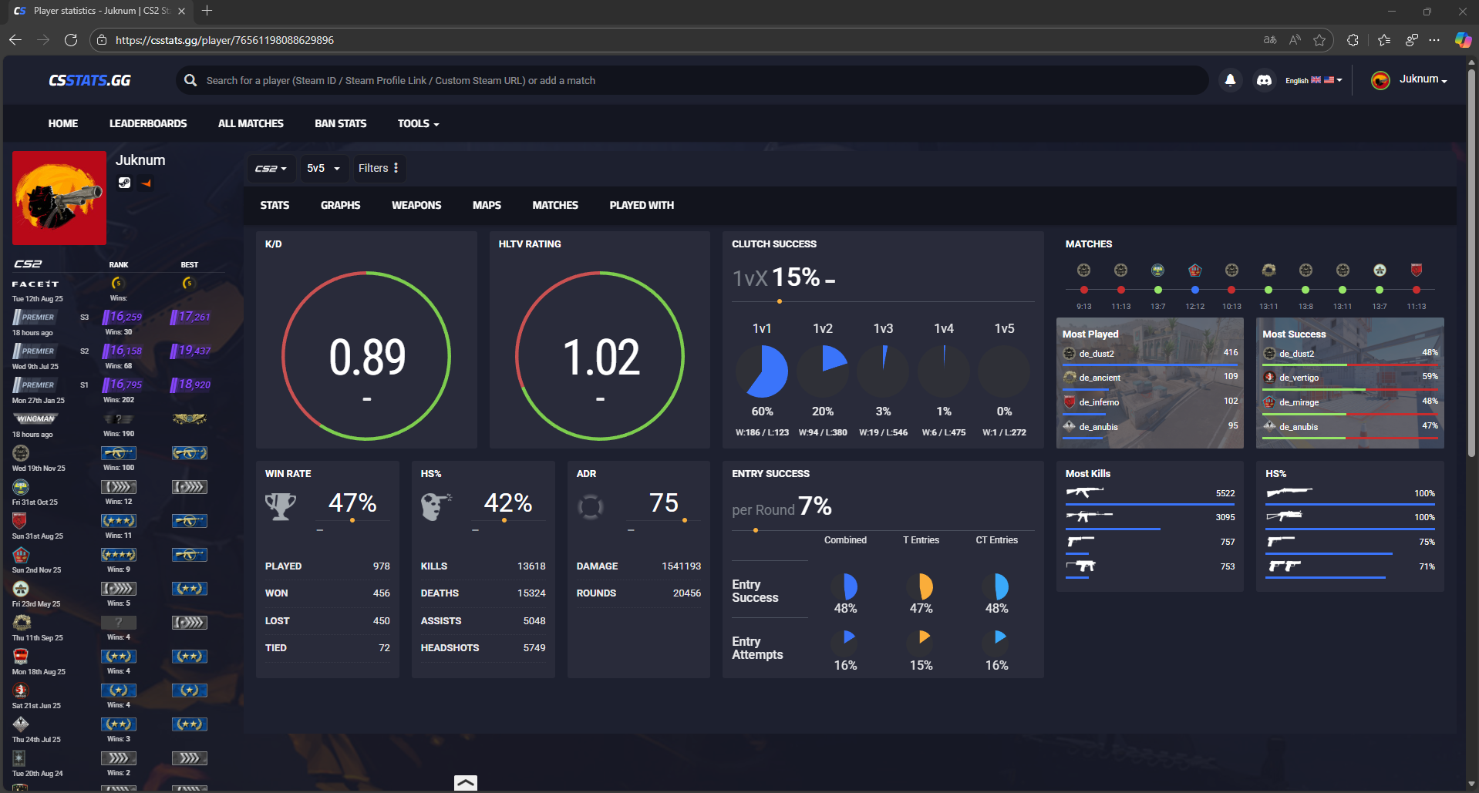Click the 1v1 clutch pie chart

point(762,371)
